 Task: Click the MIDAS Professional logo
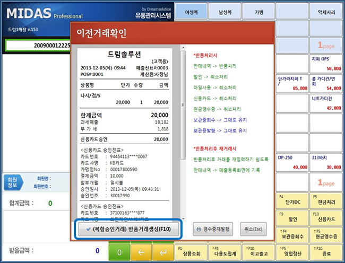click(x=45, y=14)
